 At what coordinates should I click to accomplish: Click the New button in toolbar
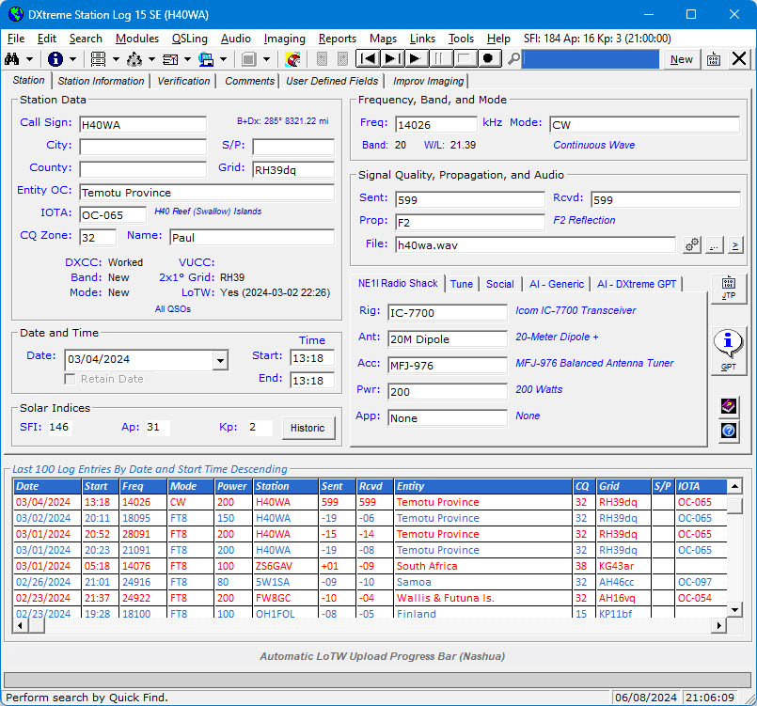click(x=681, y=59)
